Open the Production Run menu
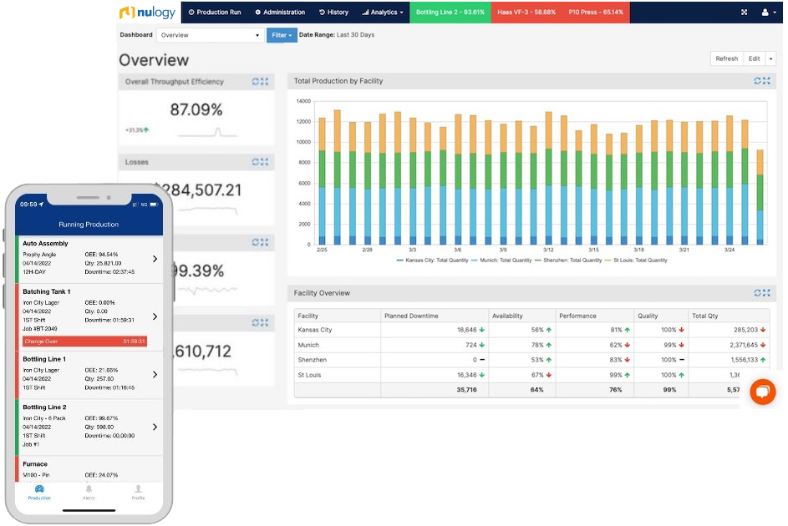This screenshot has width=788, height=526. [215, 13]
